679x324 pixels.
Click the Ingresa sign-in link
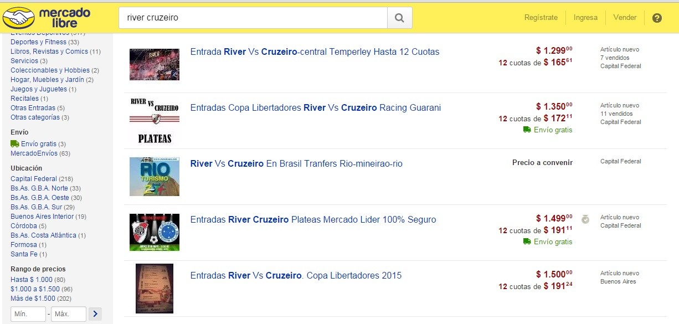(585, 17)
